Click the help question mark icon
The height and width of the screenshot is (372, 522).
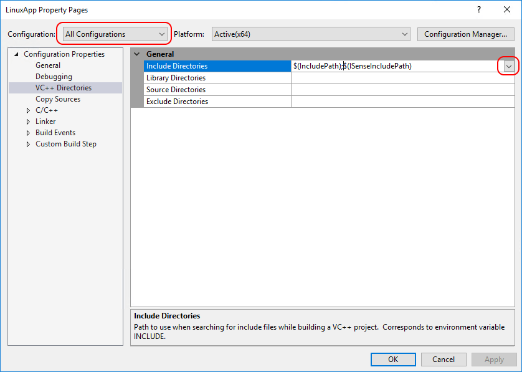[479, 10]
